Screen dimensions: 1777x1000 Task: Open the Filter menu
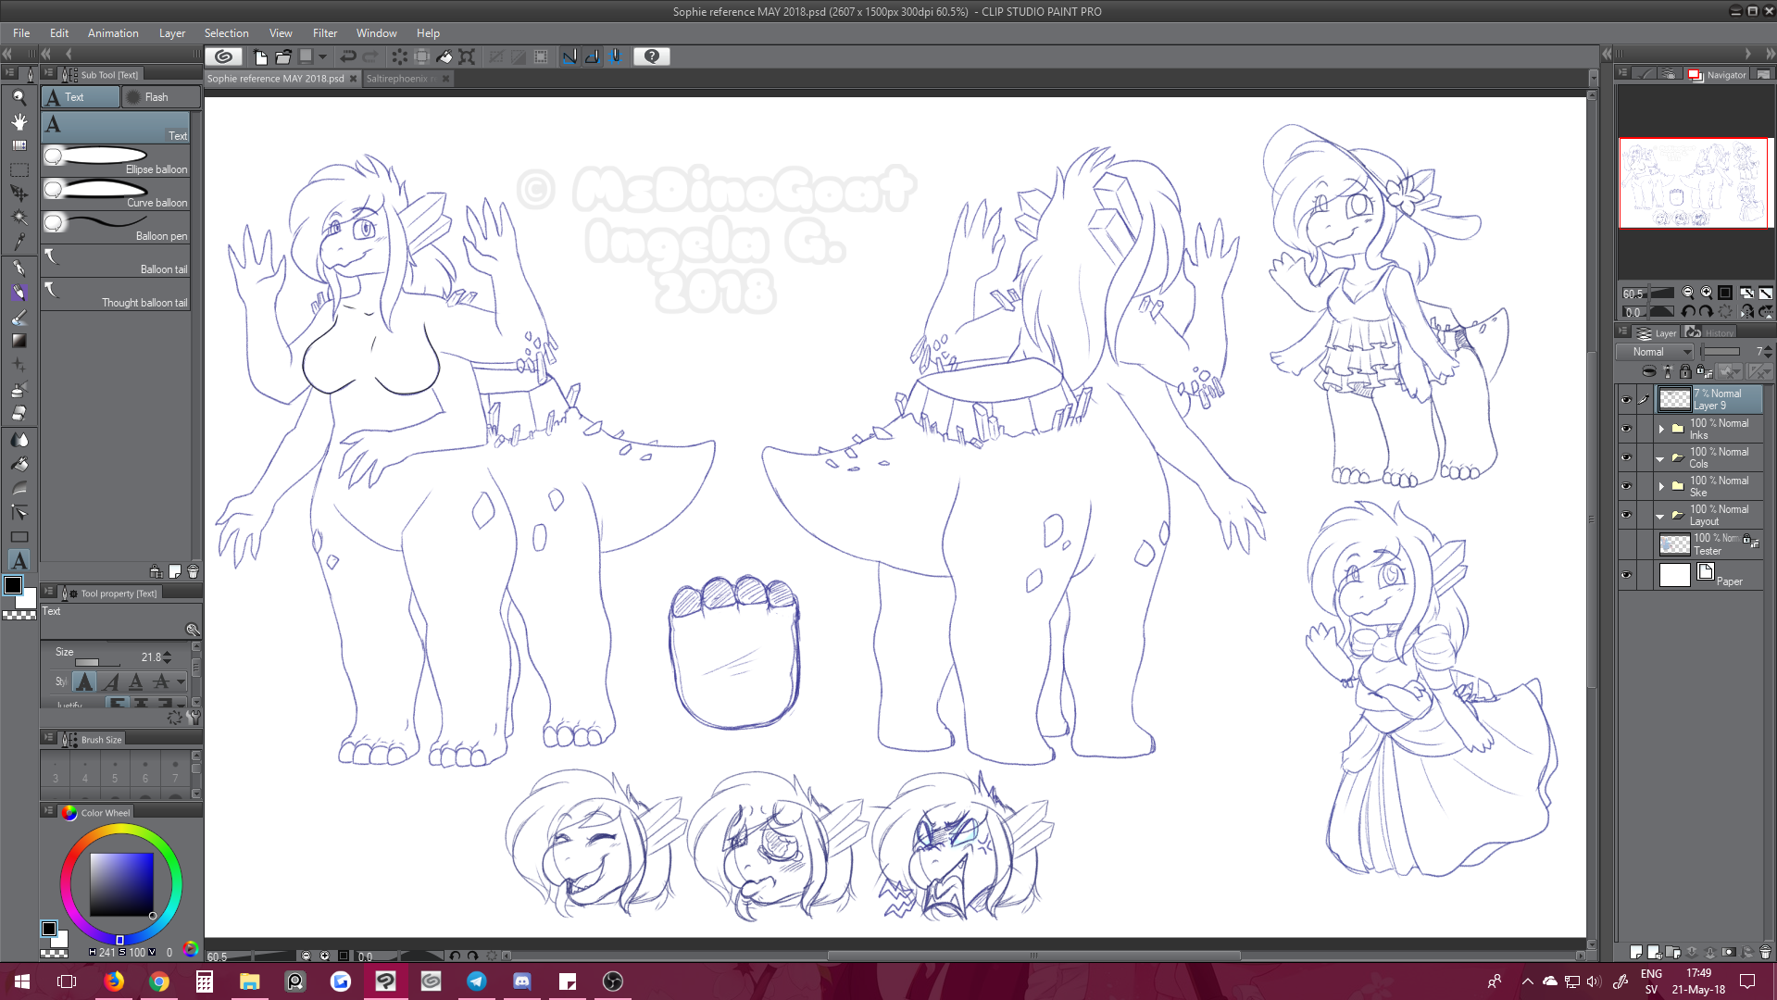click(x=325, y=33)
